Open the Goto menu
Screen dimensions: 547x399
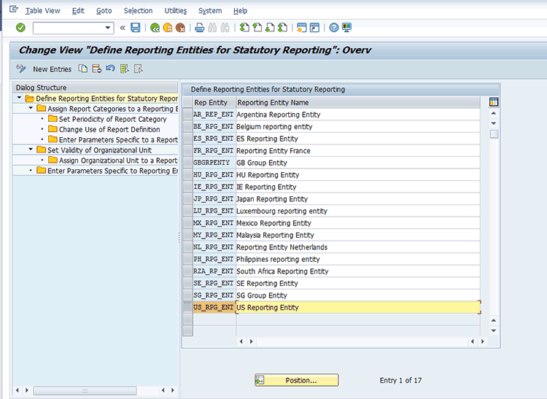[104, 11]
